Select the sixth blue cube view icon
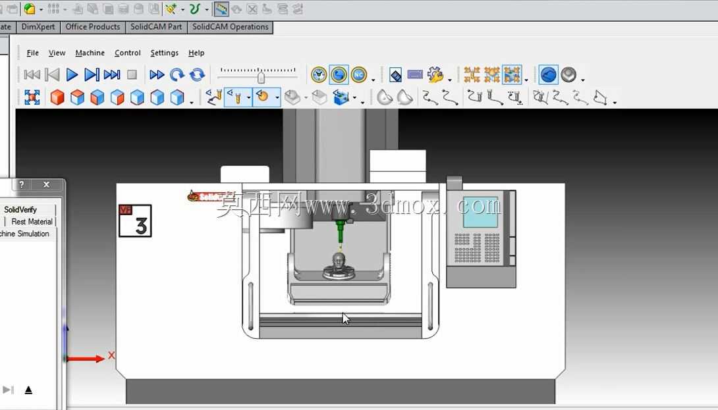 click(x=157, y=97)
